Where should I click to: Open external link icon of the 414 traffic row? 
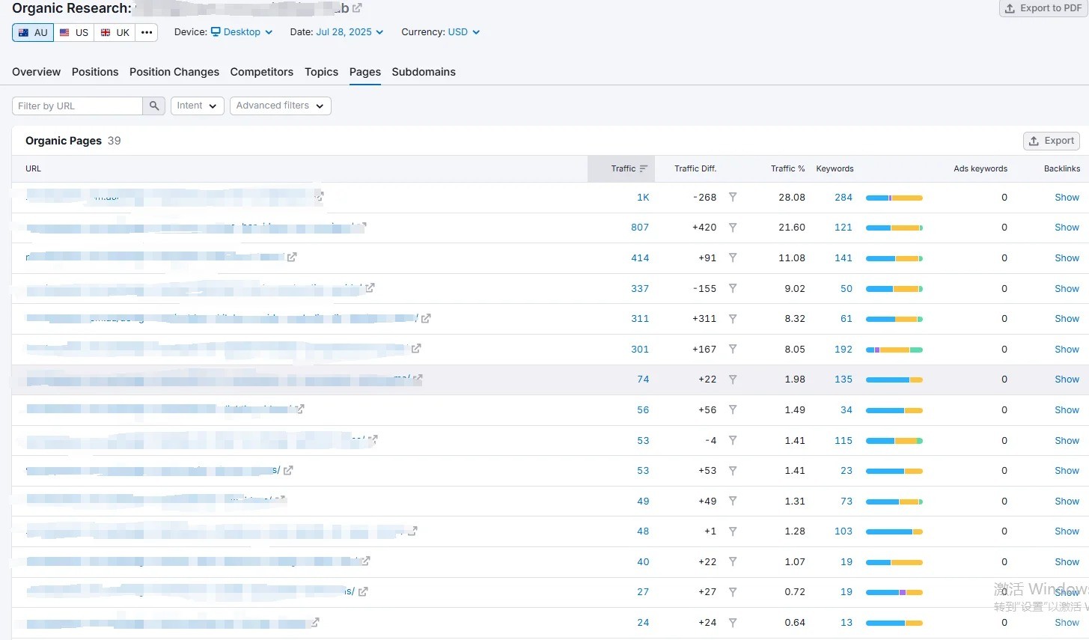click(x=292, y=257)
